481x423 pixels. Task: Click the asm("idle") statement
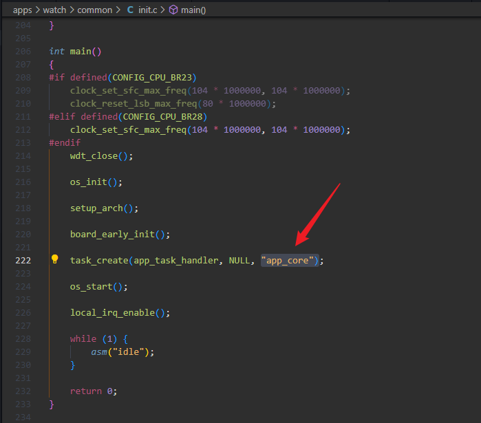122,352
